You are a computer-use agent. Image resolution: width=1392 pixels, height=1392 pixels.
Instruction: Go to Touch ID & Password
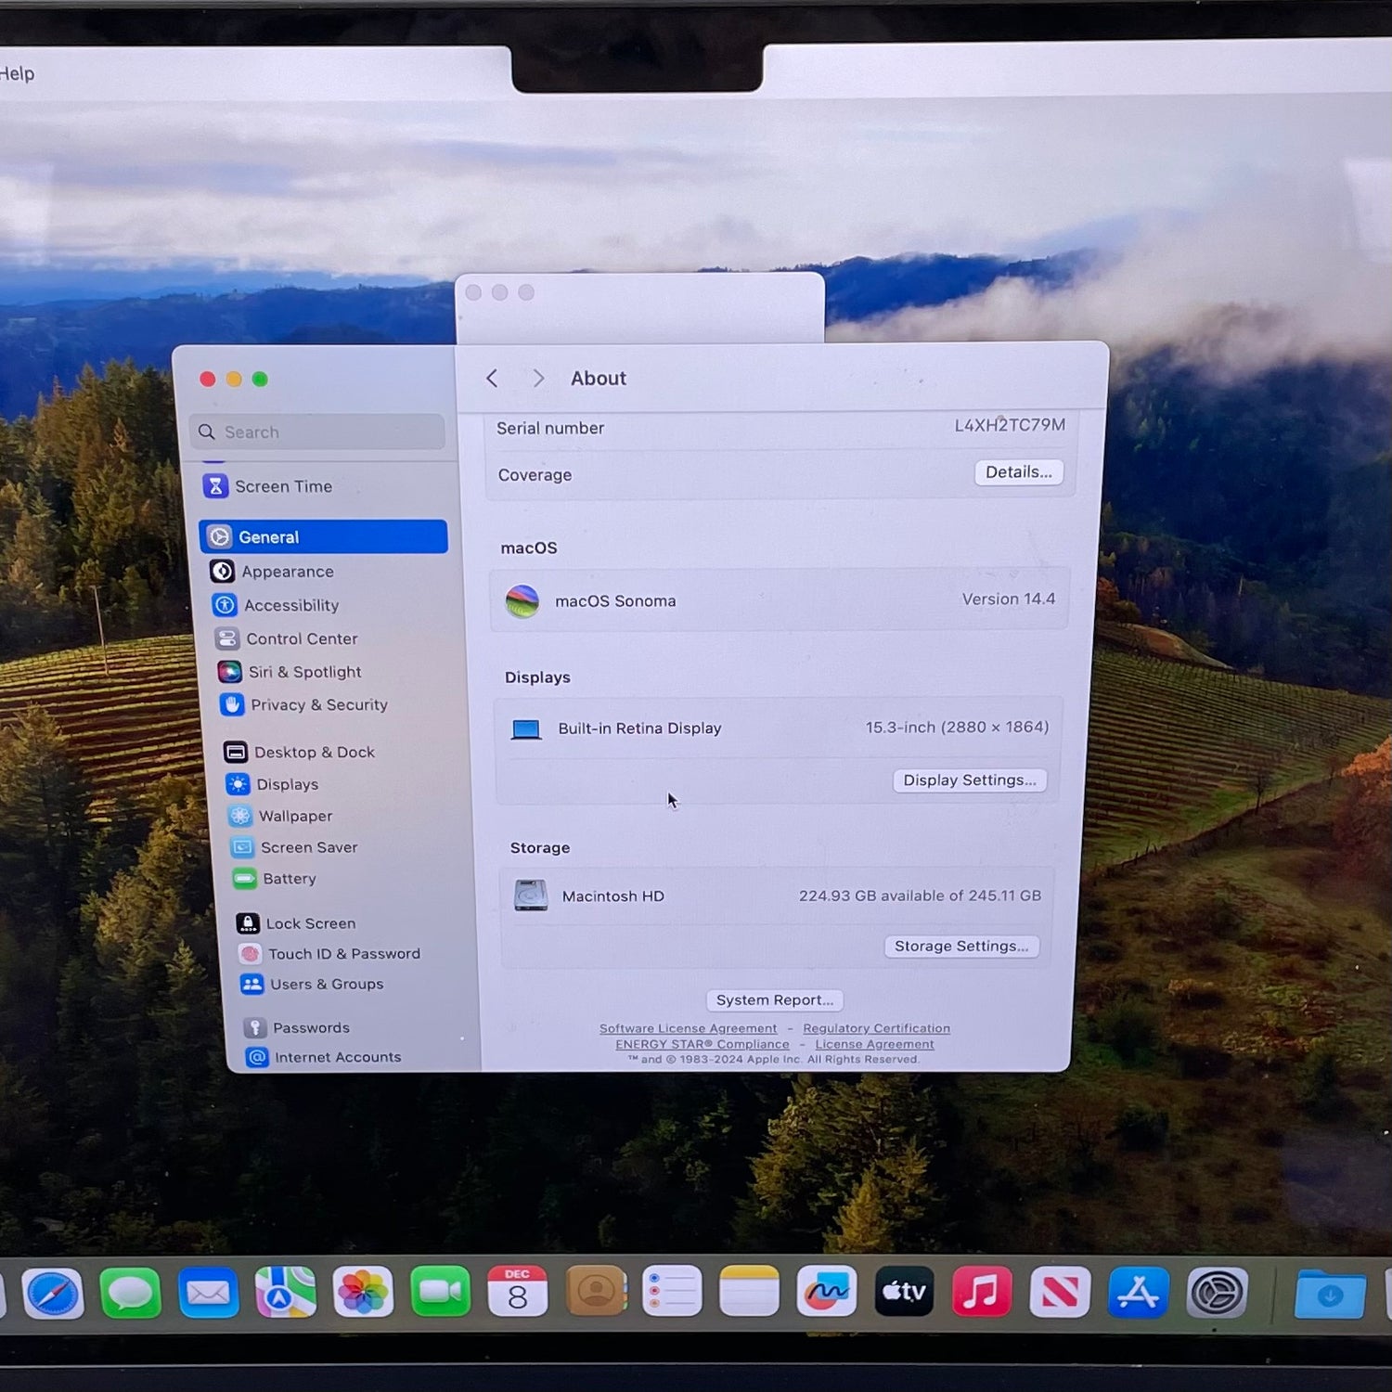[343, 954]
